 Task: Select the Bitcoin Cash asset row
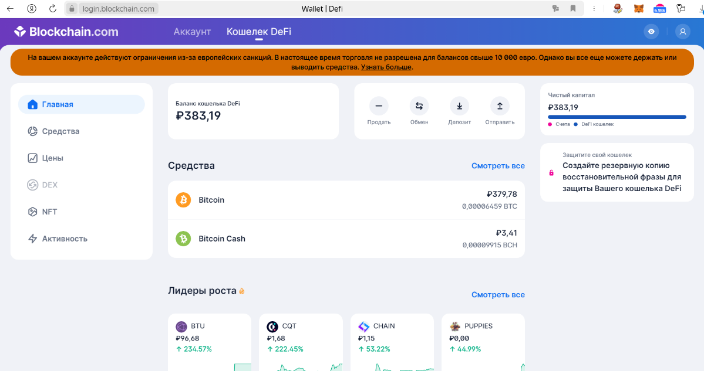point(346,239)
